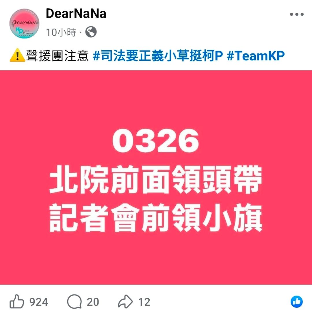This screenshot has width=312, height=317.
Task: Open the #司法要正義小草挺柯P hashtag
Action: [x=158, y=55]
